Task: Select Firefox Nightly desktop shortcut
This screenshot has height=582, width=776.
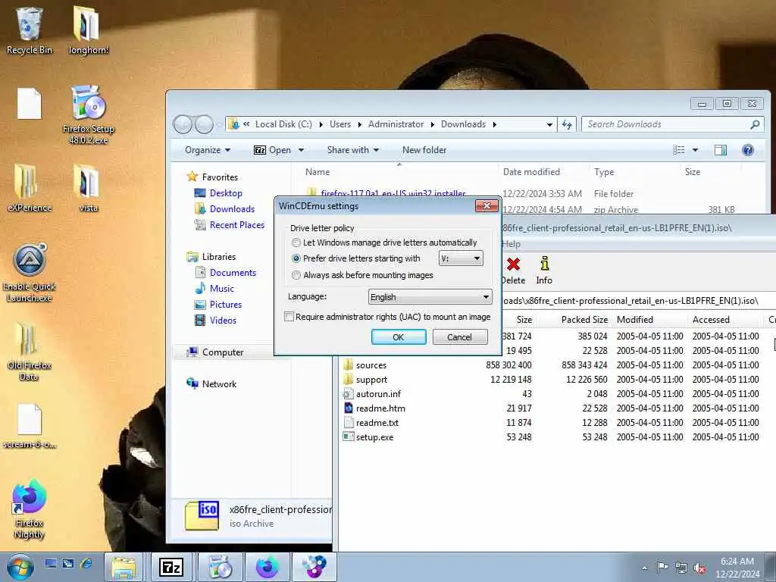Action: coord(29,508)
